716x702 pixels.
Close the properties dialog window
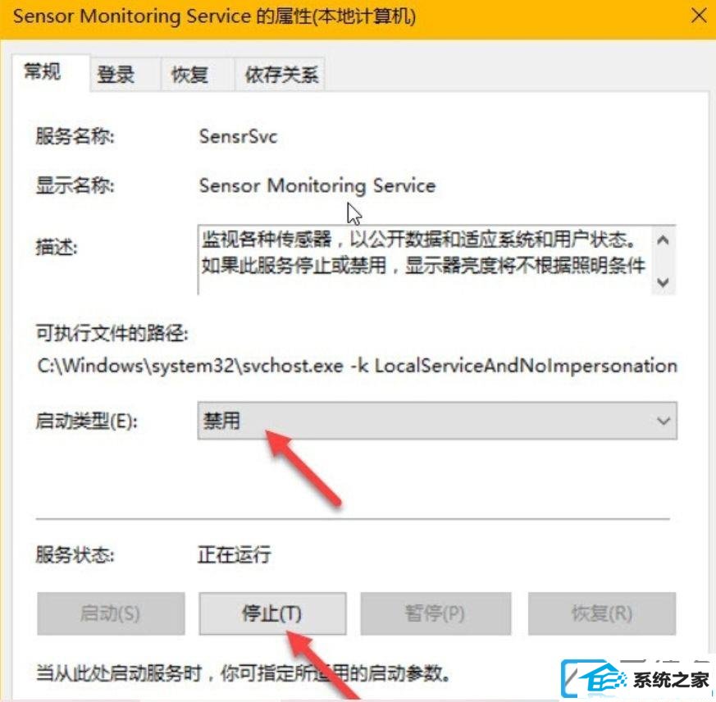699,16
